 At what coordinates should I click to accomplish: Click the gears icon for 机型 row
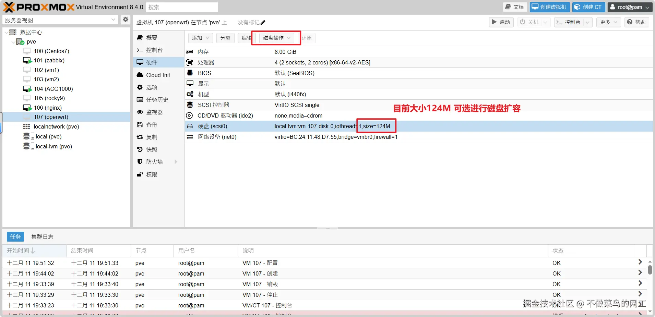click(x=190, y=94)
